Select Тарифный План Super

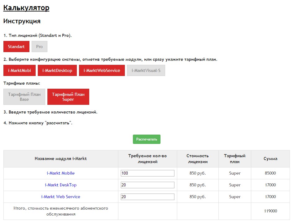click(x=68, y=97)
